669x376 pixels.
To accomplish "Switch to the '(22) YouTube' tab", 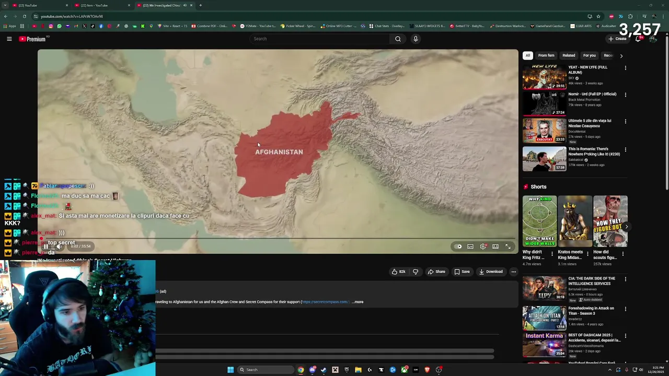I will pyautogui.click(x=41, y=5).
